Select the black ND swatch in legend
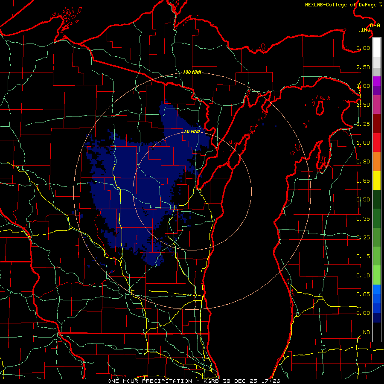Viewport: 384px width, 384px height. pos(377,332)
